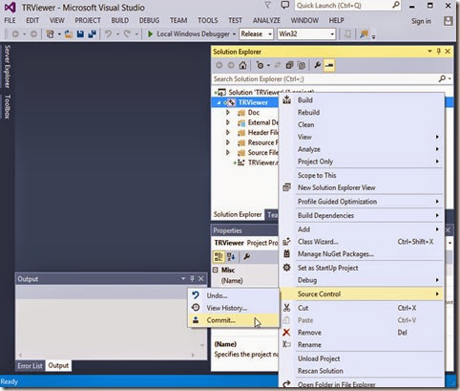The width and height of the screenshot is (460, 391).
Task: Click Show All Files icon in Solution Explorer
Action: [301, 65]
